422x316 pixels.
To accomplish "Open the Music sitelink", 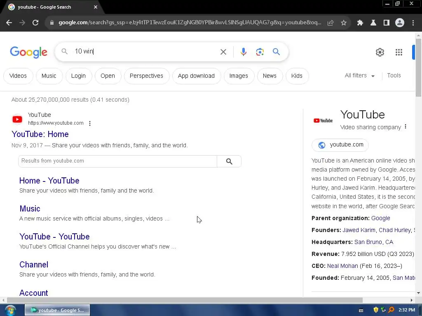I will [30, 209].
